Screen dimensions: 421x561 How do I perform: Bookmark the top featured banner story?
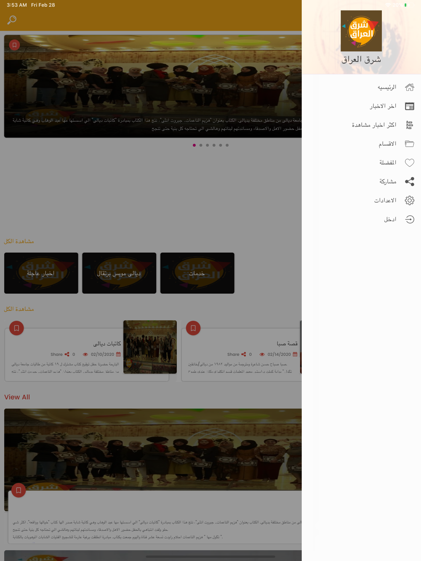(14, 45)
